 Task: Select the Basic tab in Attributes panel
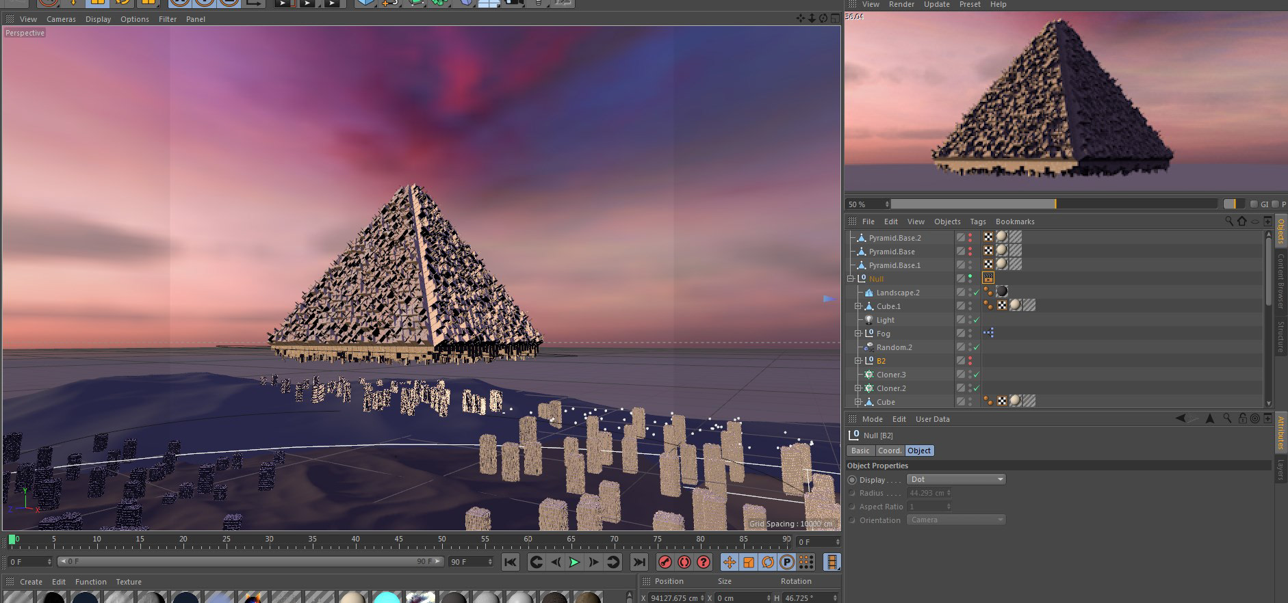tap(860, 451)
